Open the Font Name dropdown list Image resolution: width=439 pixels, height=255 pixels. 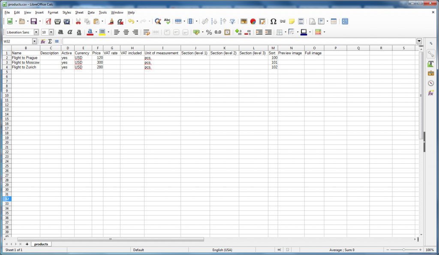point(36,32)
